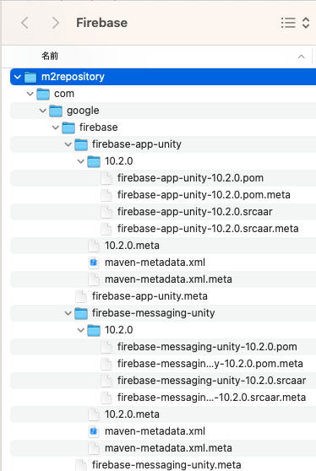Select file icon of firebase-app-unity-10.2.0.srcaar.meta

tap(106, 229)
